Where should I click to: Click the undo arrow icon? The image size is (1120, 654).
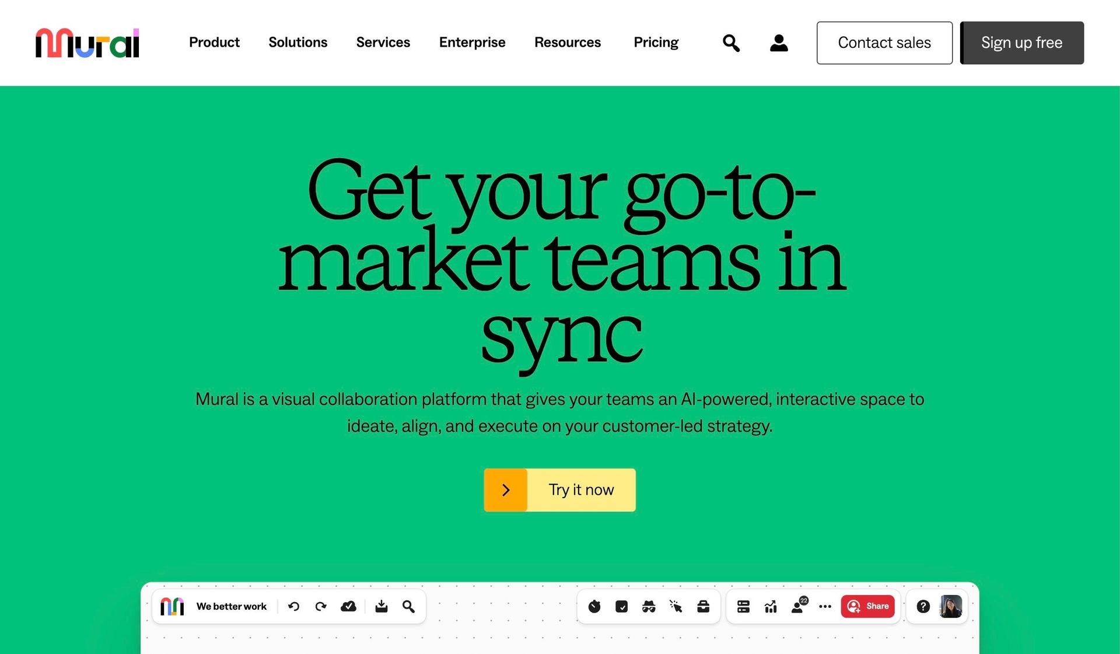click(293, 607)
